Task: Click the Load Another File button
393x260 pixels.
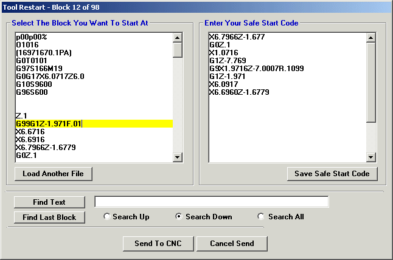Action: tap(54, 174)
